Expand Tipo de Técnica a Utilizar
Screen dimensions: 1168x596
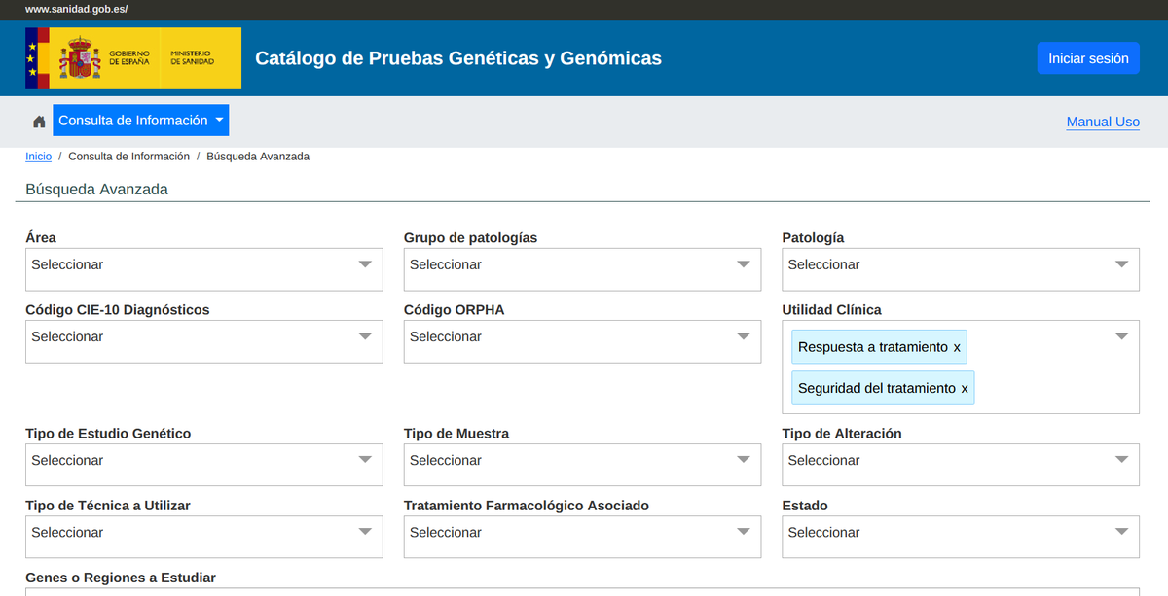[203, 533]
